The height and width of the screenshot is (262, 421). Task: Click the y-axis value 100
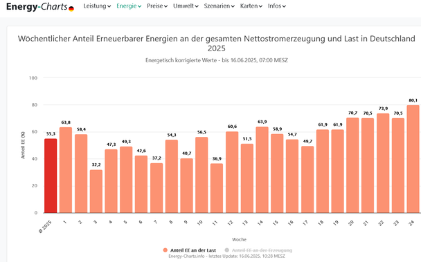tap(33, 78)
